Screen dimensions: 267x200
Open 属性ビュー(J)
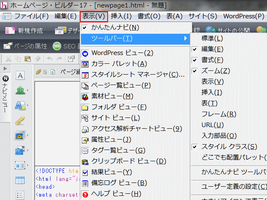(135, 140)
